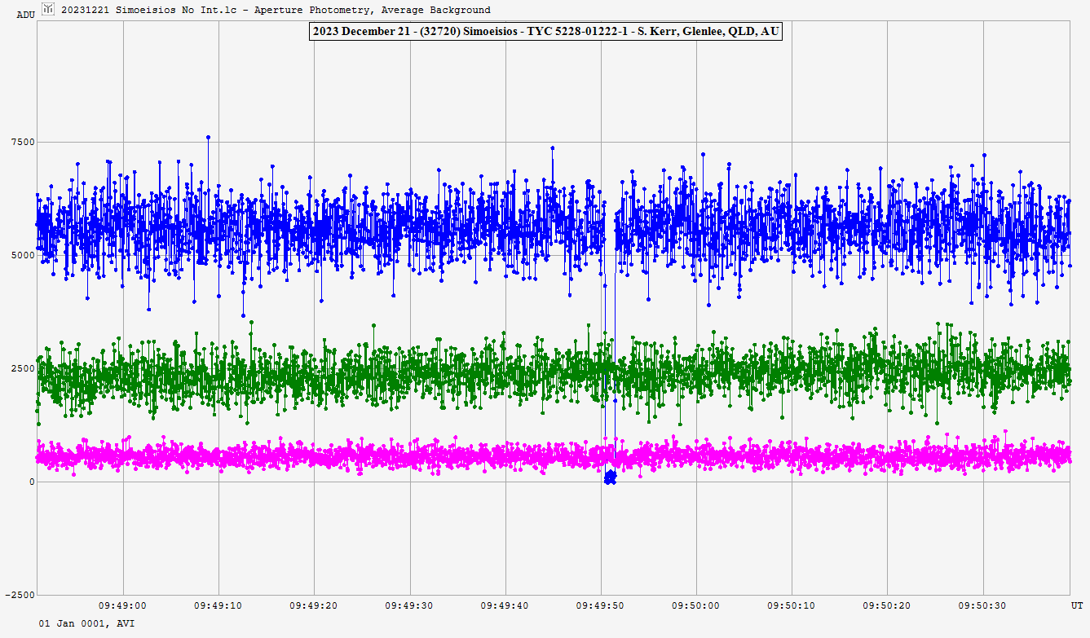Viewport: 1090px width, 638px height.
Task: Click the 09:49:30 time label
Action: [x=410, y=605]
